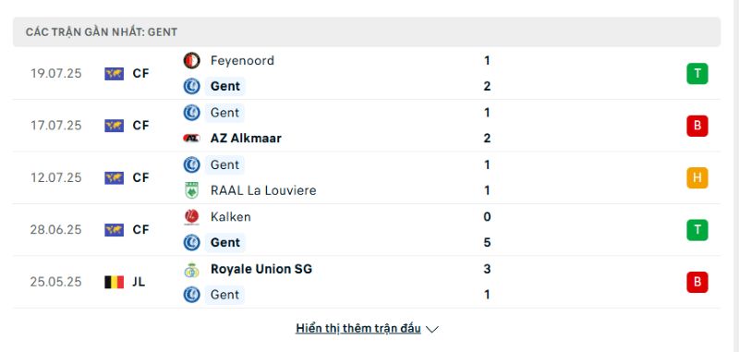The image size is (739, 352).
Task: Open the Royale Union SG team link
Action: pyautogui.click(x=261, y=269)
